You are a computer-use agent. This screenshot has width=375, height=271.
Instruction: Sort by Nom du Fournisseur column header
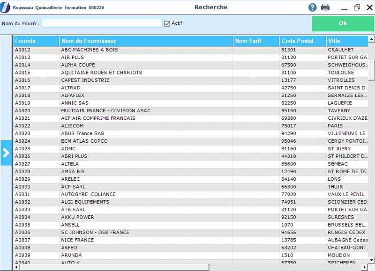[146, 41]
